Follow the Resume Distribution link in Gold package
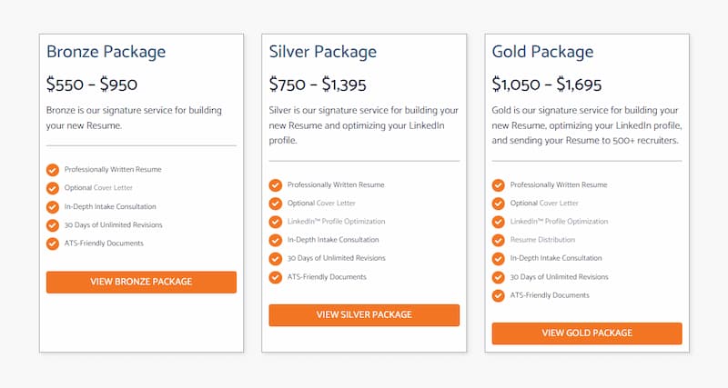This screenshot has height=388, width=728. [x=542, y=240]
